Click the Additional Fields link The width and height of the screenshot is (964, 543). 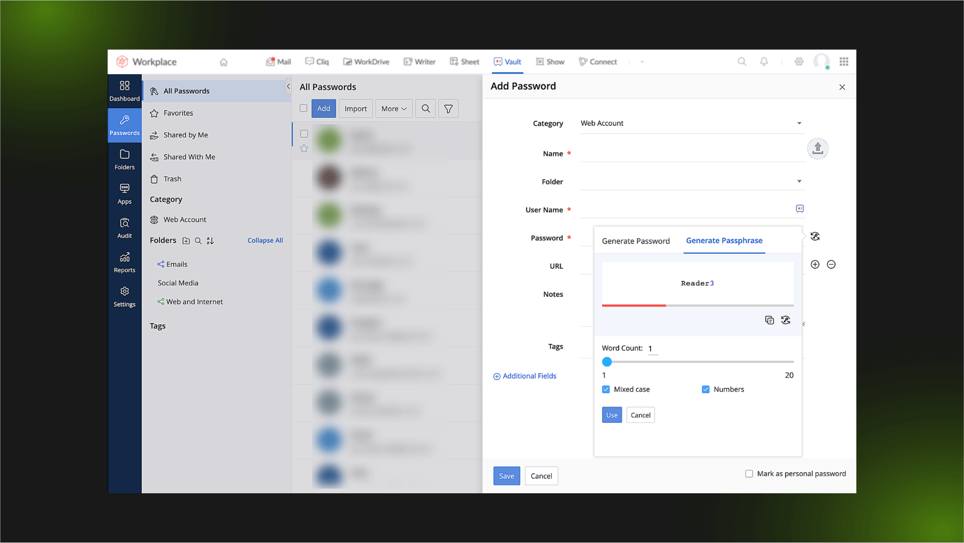[x=524, y=376]
